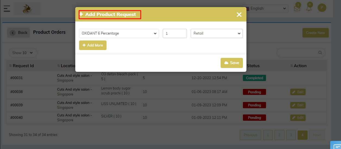Click request id #00040
This screenshot has width=341, height=149.
click(17, 118)
